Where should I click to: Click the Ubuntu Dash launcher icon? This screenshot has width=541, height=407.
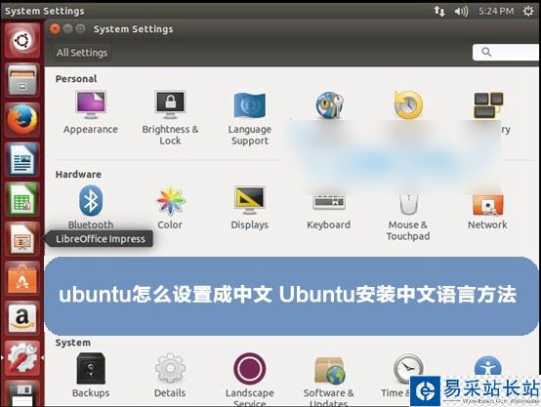[x=22, y=40]
